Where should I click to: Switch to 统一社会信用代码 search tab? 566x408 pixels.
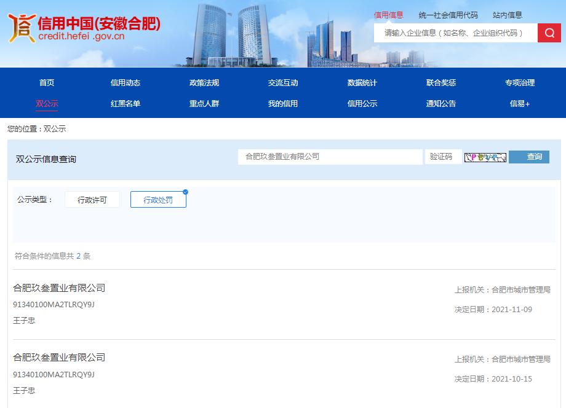(448, 15)
